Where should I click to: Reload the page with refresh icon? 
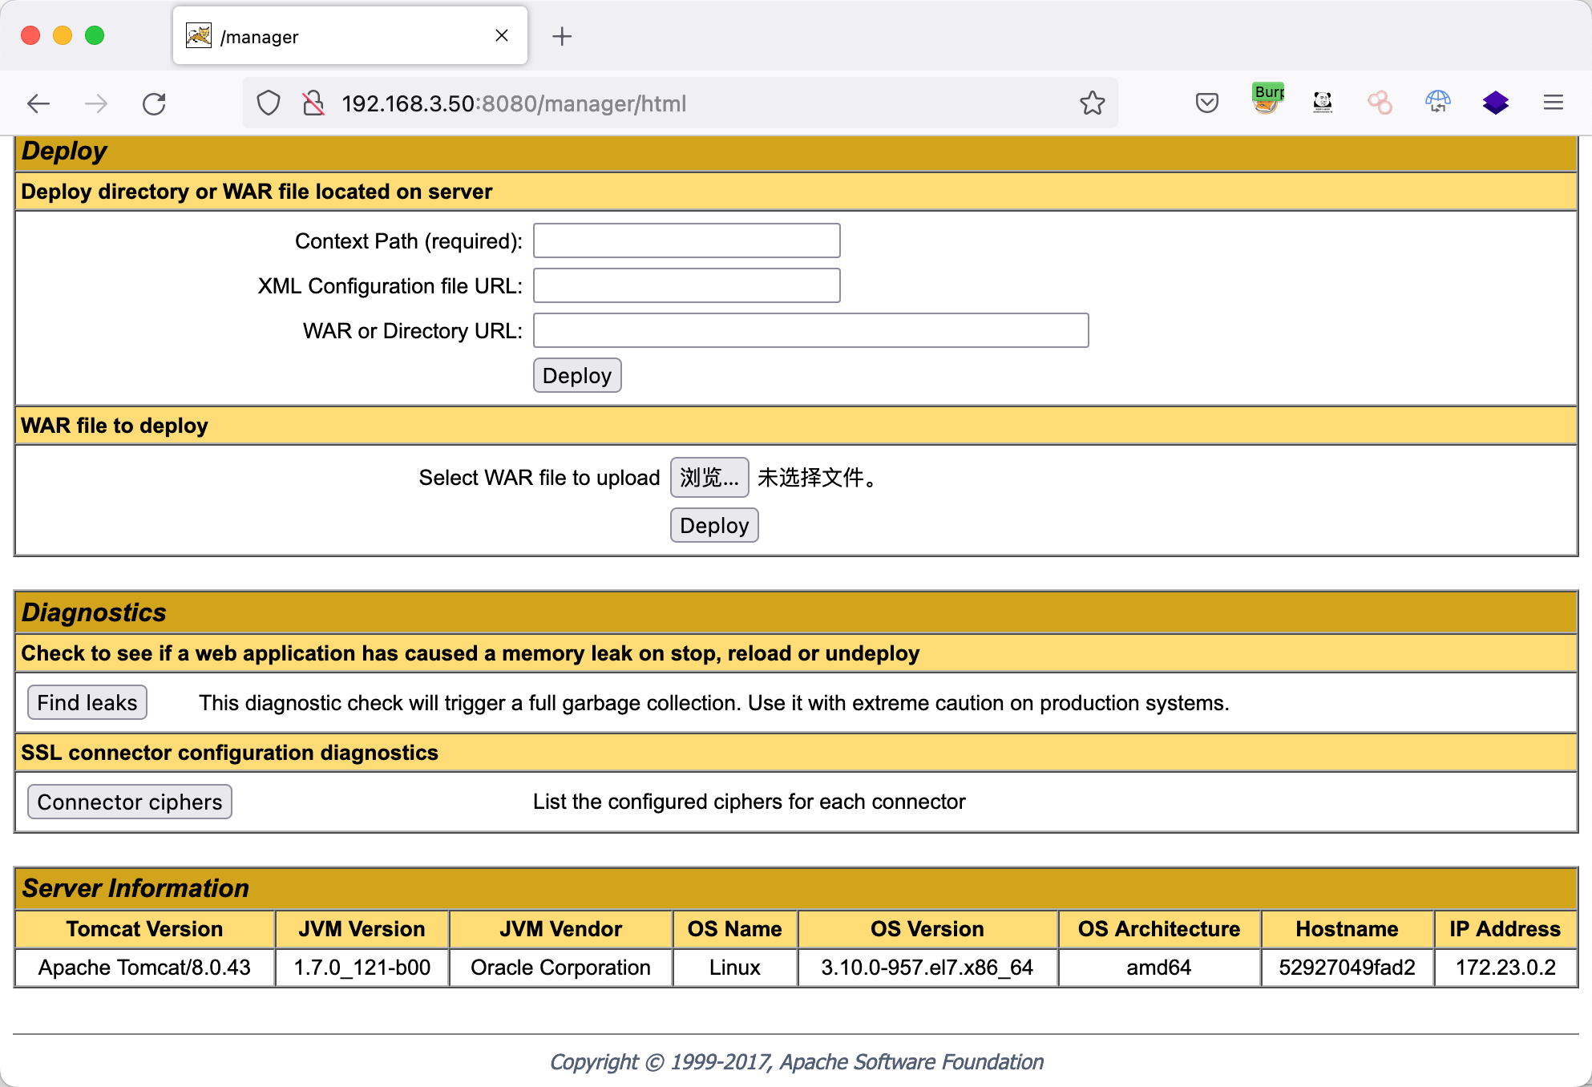(x=154, y=103)
